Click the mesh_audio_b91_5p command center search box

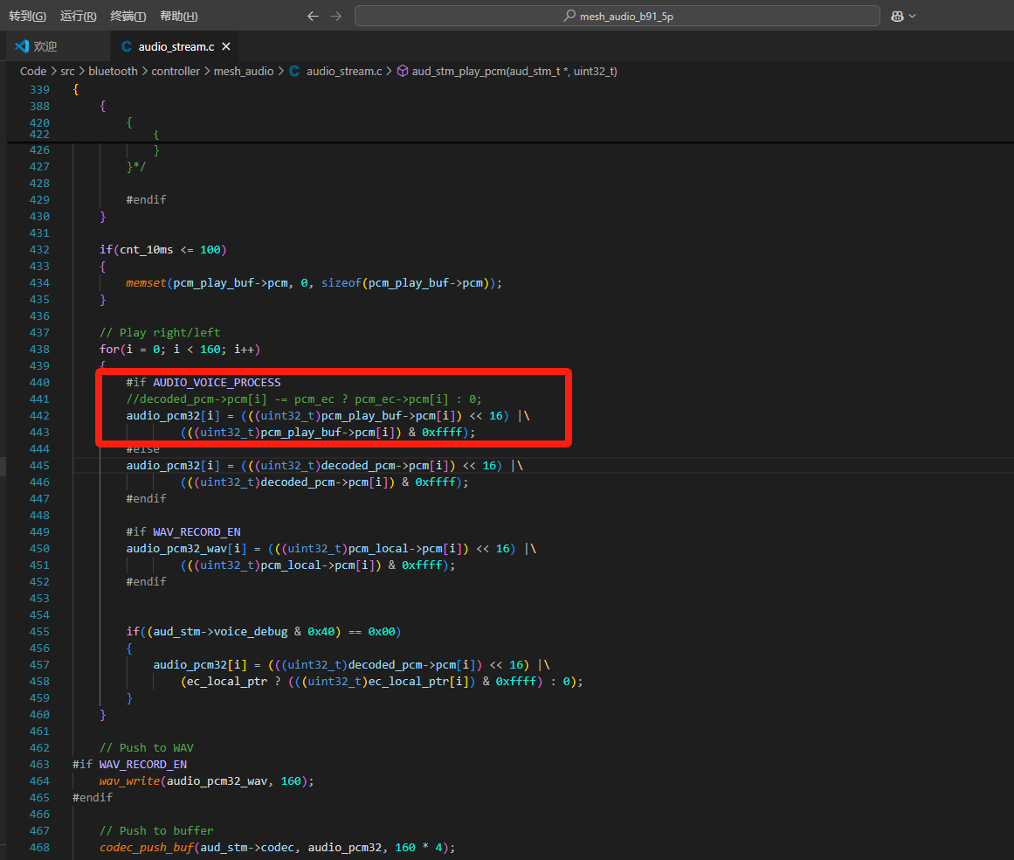(x=617, y=17)
